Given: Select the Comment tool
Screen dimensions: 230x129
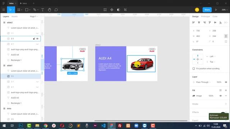Looking at the screenshot, I should pyautogui.click(x=56, y=10).
